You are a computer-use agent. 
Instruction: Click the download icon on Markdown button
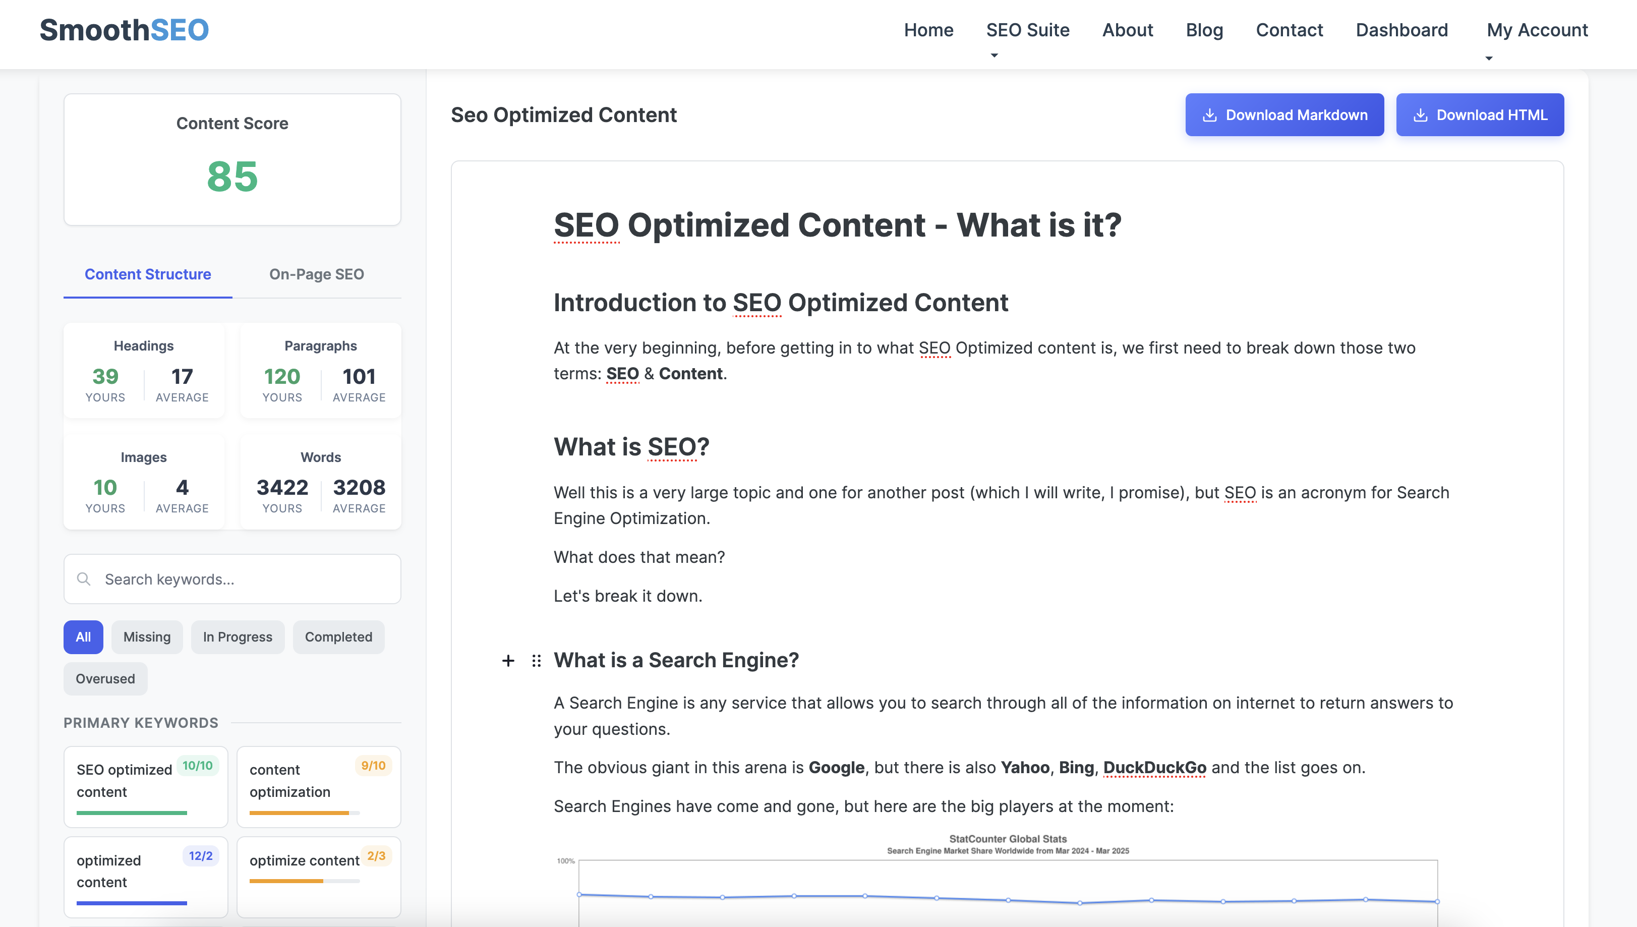pyautogui.click(x=1209, y=114)
